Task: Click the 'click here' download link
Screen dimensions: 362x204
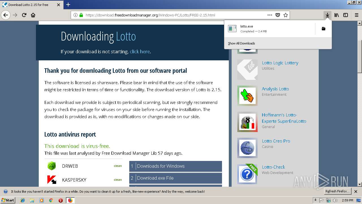Action: 140,52
